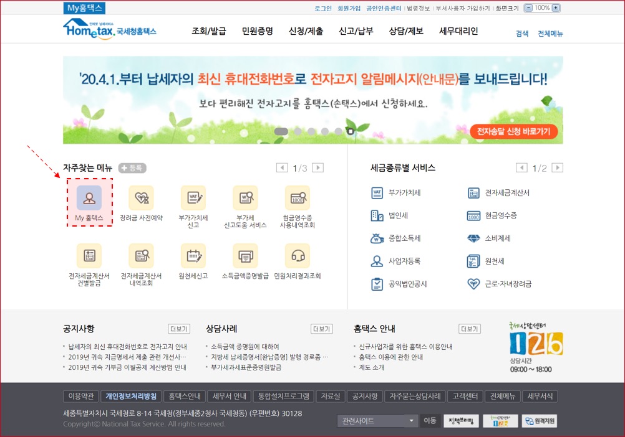Open 부가세 신고도움 서비스 icon
This screenshot has height=437, width=625.
[246, 197]
